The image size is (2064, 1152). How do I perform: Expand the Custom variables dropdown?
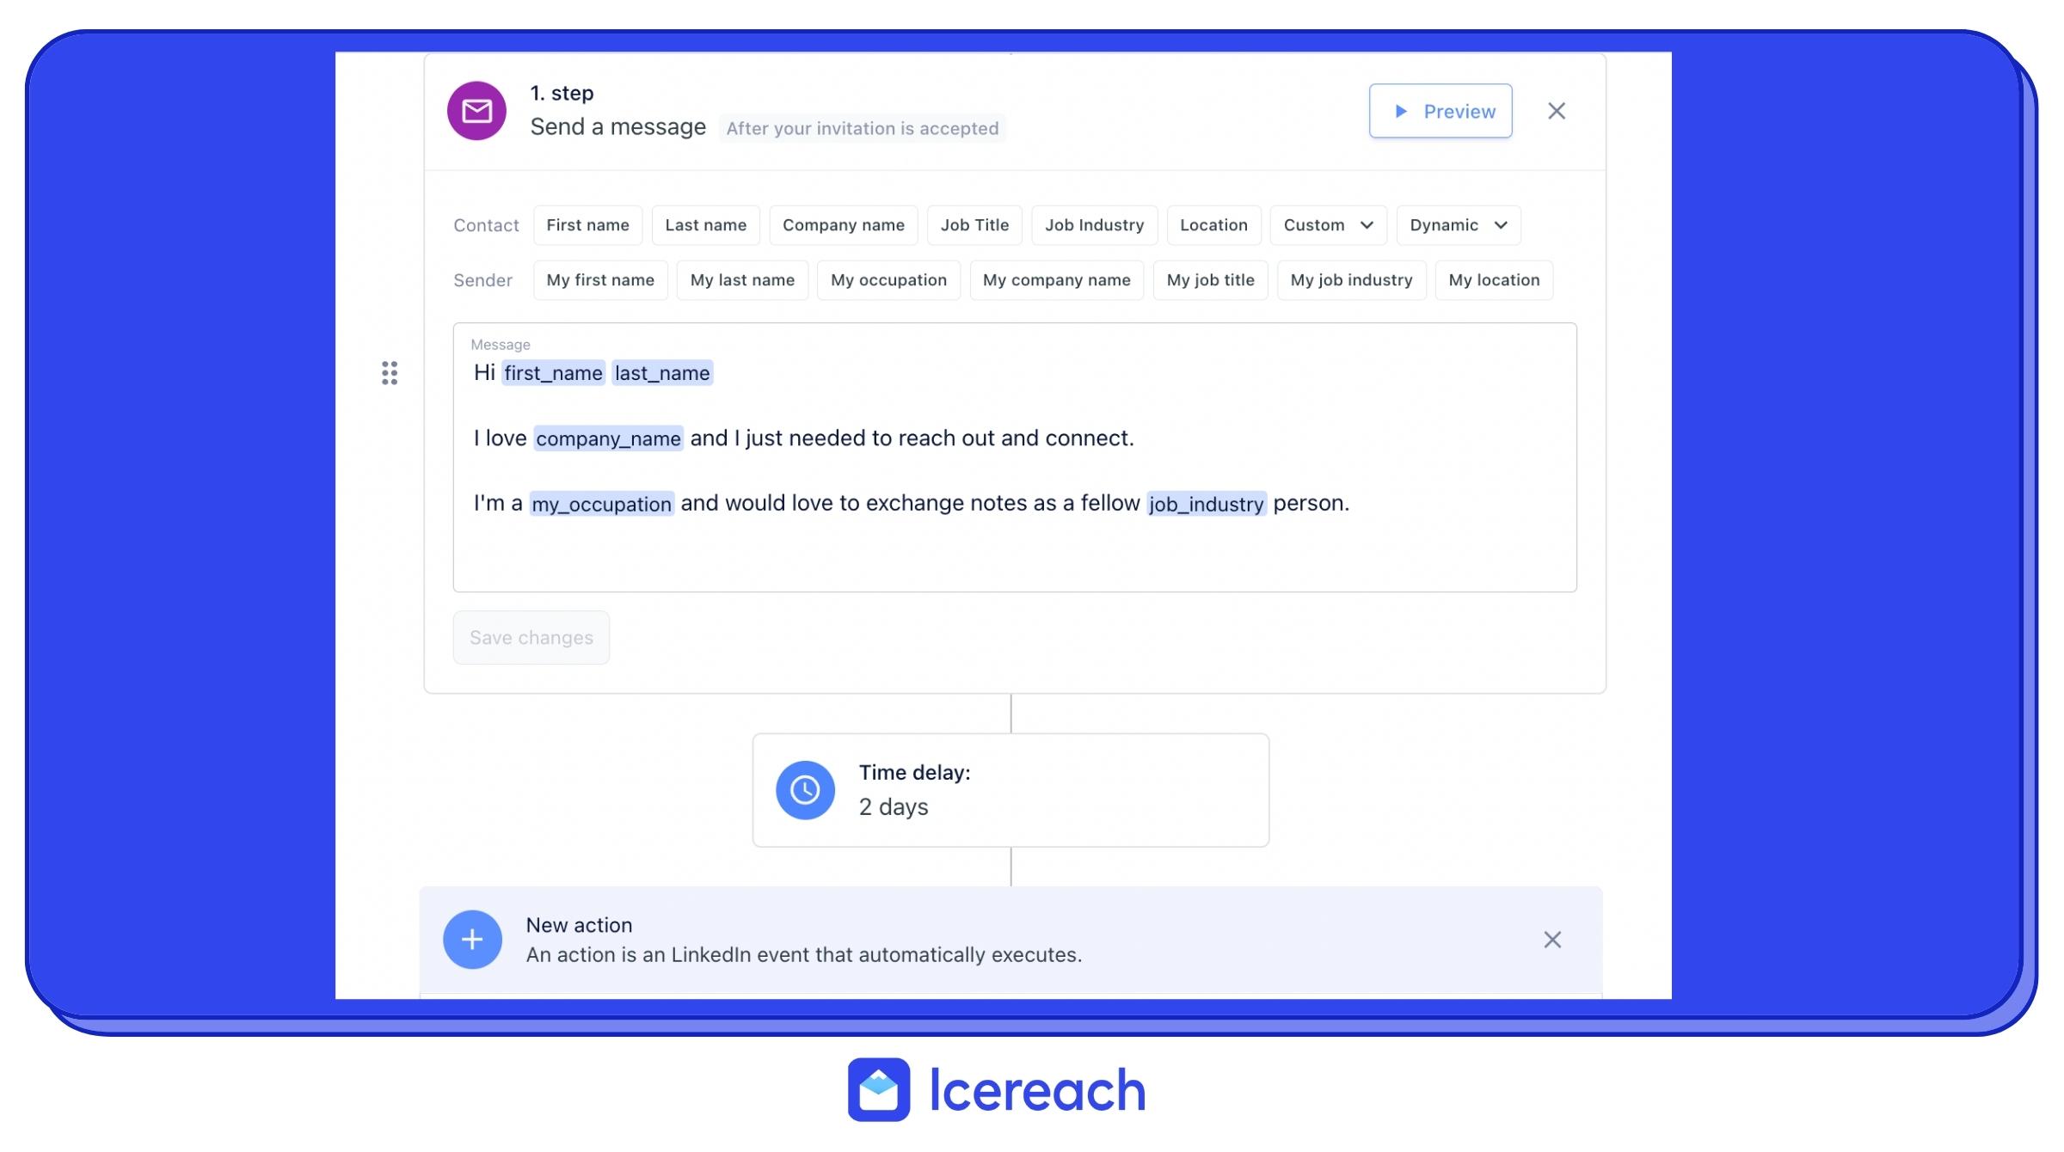[1328, 225]
